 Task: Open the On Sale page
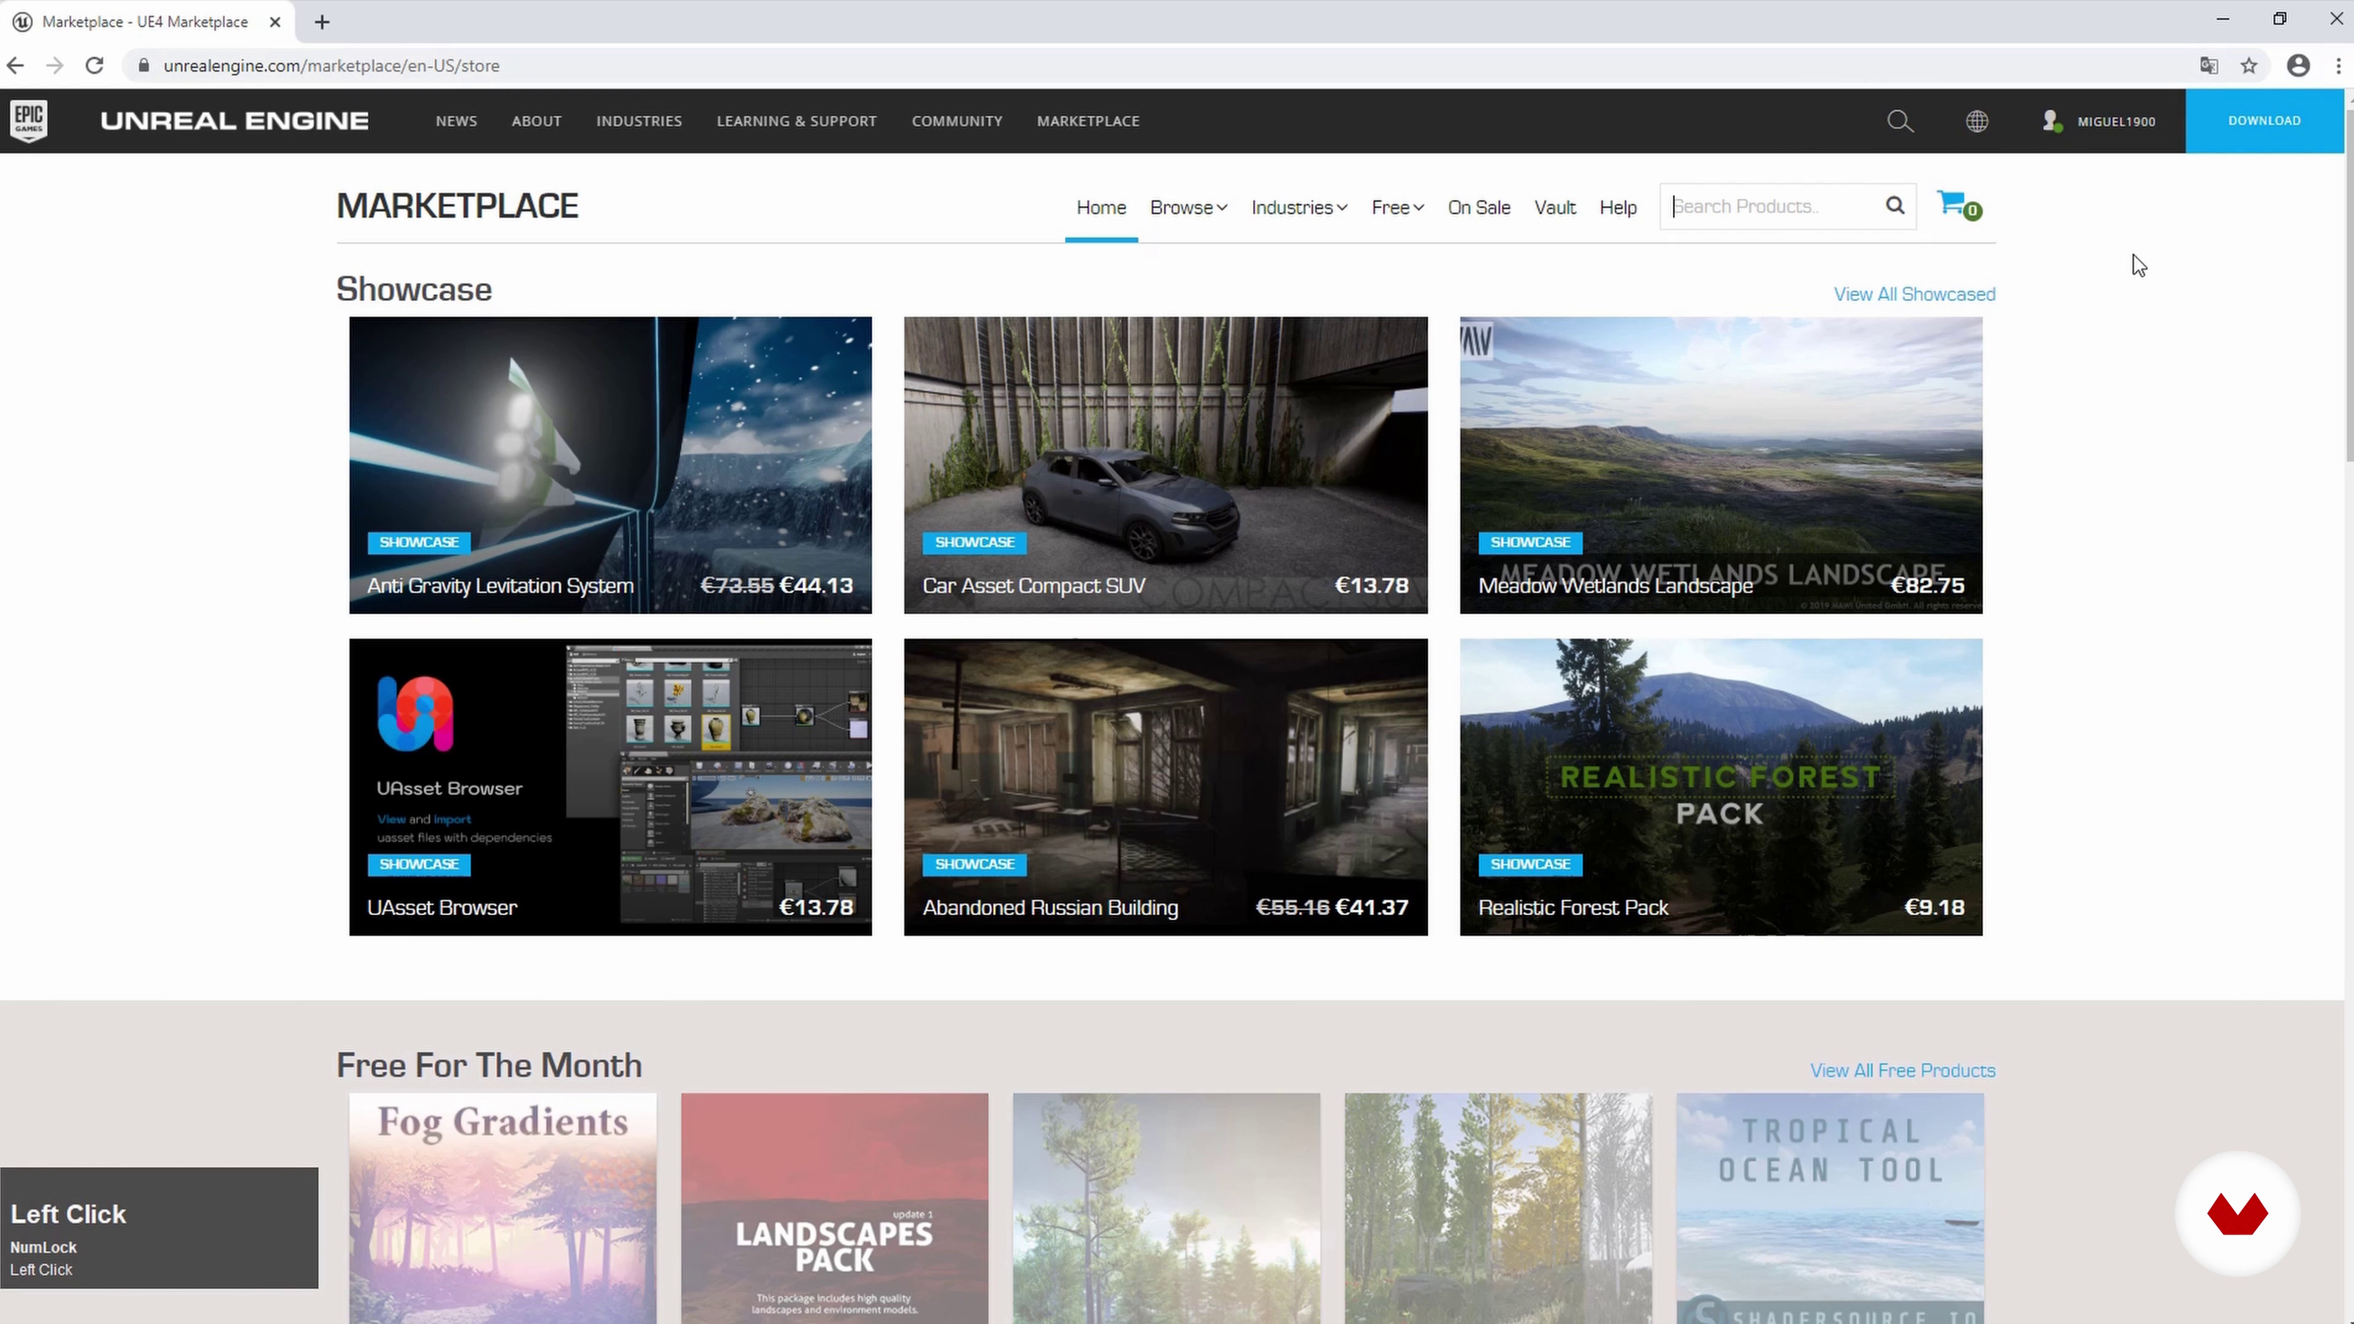coord(1479,207)
